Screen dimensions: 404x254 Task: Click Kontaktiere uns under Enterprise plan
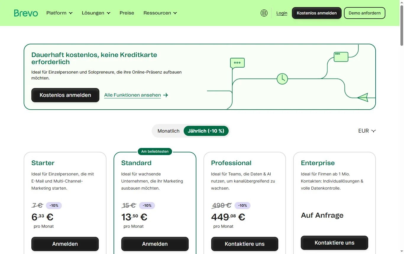[x=334, y=243]
